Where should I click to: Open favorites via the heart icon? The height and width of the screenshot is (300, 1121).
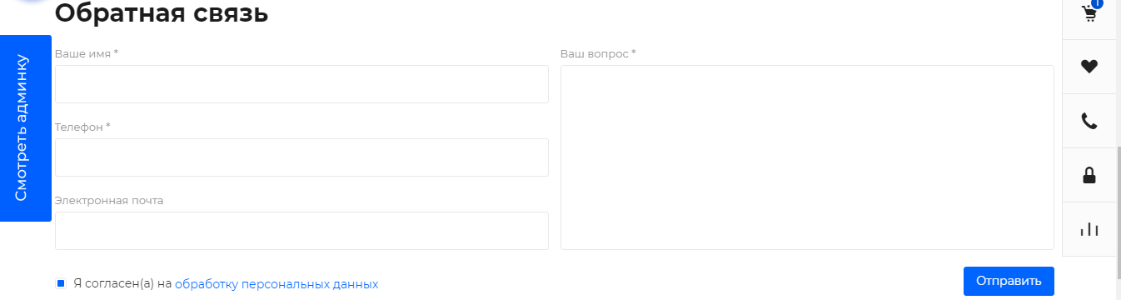pyautogui.click(x=1089, y=67)
